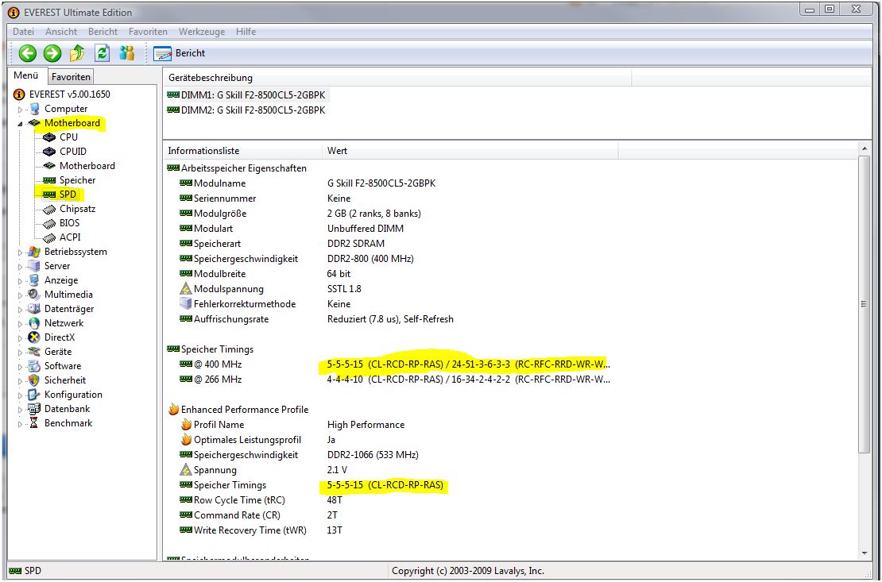
Task: Click the ACPI icon in the tree
Action: [50, 238]
